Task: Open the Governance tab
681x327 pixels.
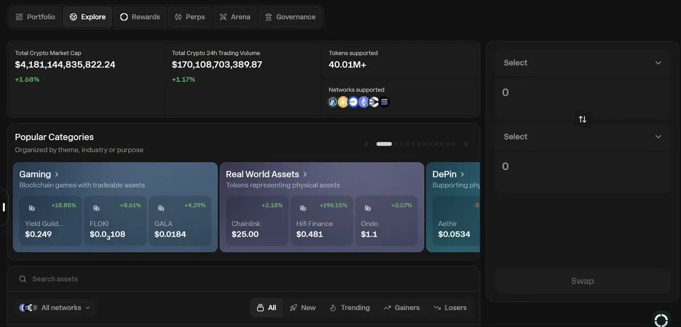Action: (291, 17)
